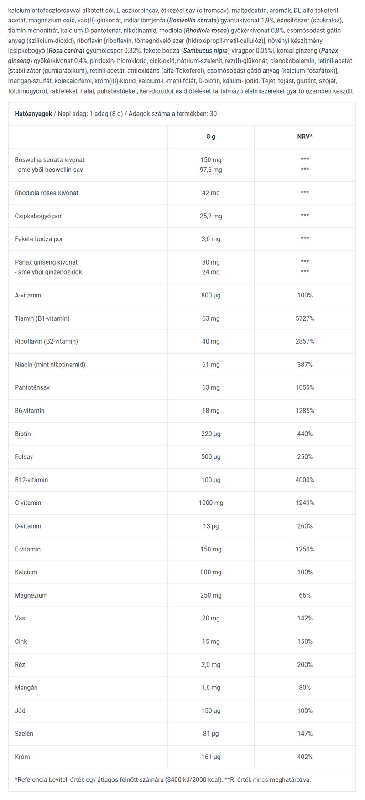Select the Magnézium 250 mg value
This screenshot has height=800, width=365.
click(x=211, y=595)
